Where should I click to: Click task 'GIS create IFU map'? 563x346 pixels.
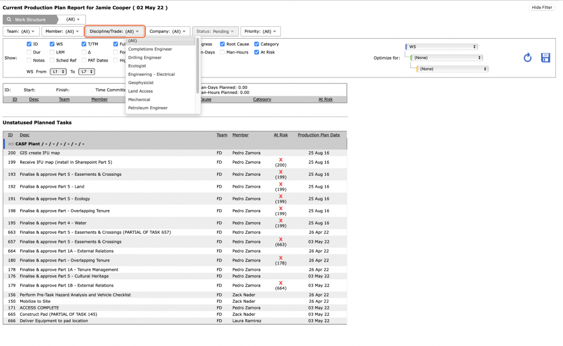39,153
